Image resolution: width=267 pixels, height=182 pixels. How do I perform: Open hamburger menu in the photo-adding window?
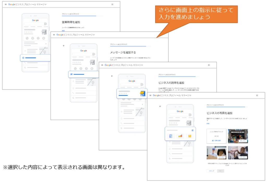150,95
